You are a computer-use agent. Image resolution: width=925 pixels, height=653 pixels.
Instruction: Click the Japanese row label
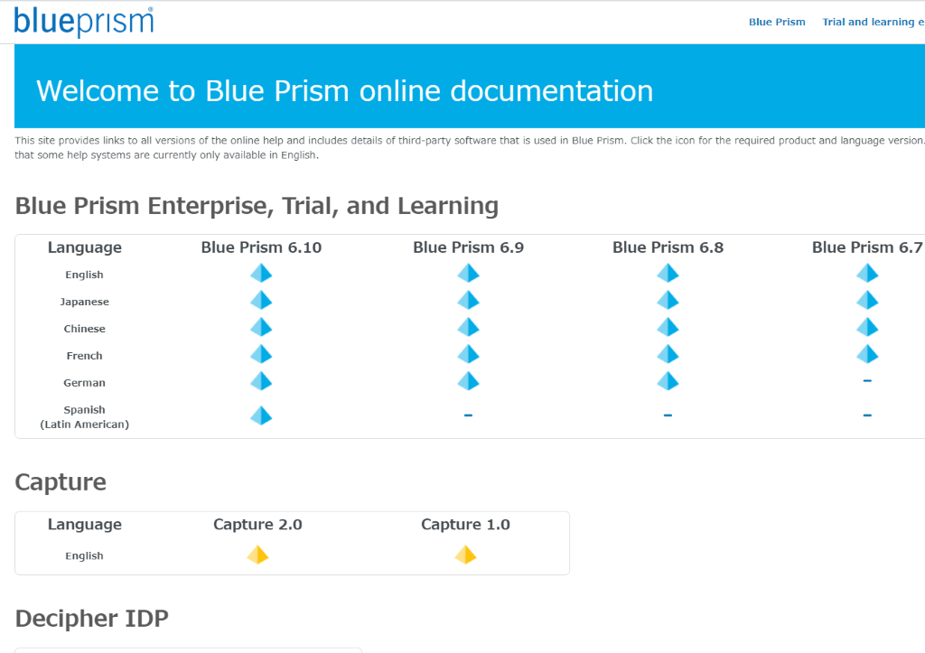(x=84, y=302)
